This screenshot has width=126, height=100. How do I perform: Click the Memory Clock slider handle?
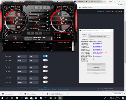pos(45,26)
